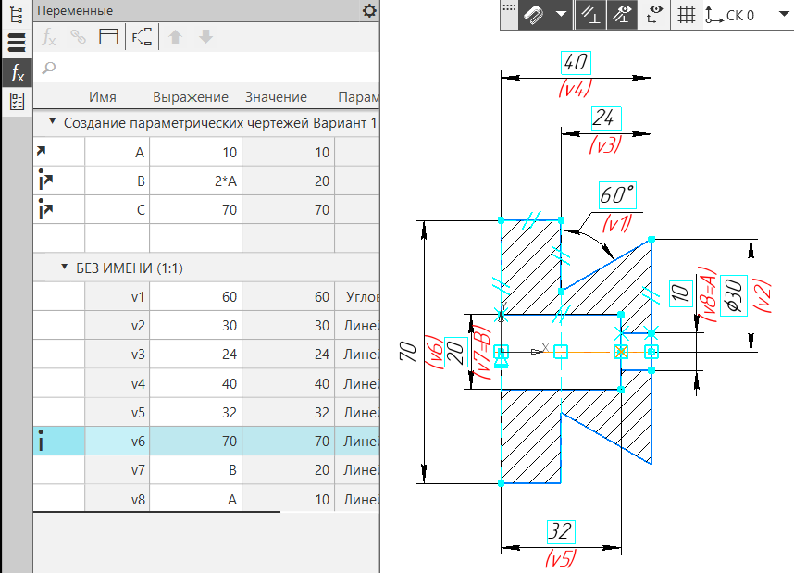The width and height of the screenshot is (794, 573).
Task: Move variable up with arrow icon
Action: 175,36
